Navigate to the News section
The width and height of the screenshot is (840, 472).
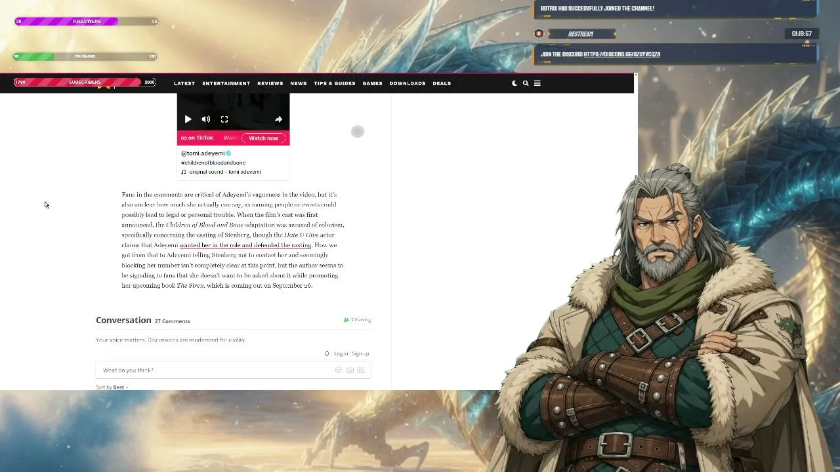[299, 83]
